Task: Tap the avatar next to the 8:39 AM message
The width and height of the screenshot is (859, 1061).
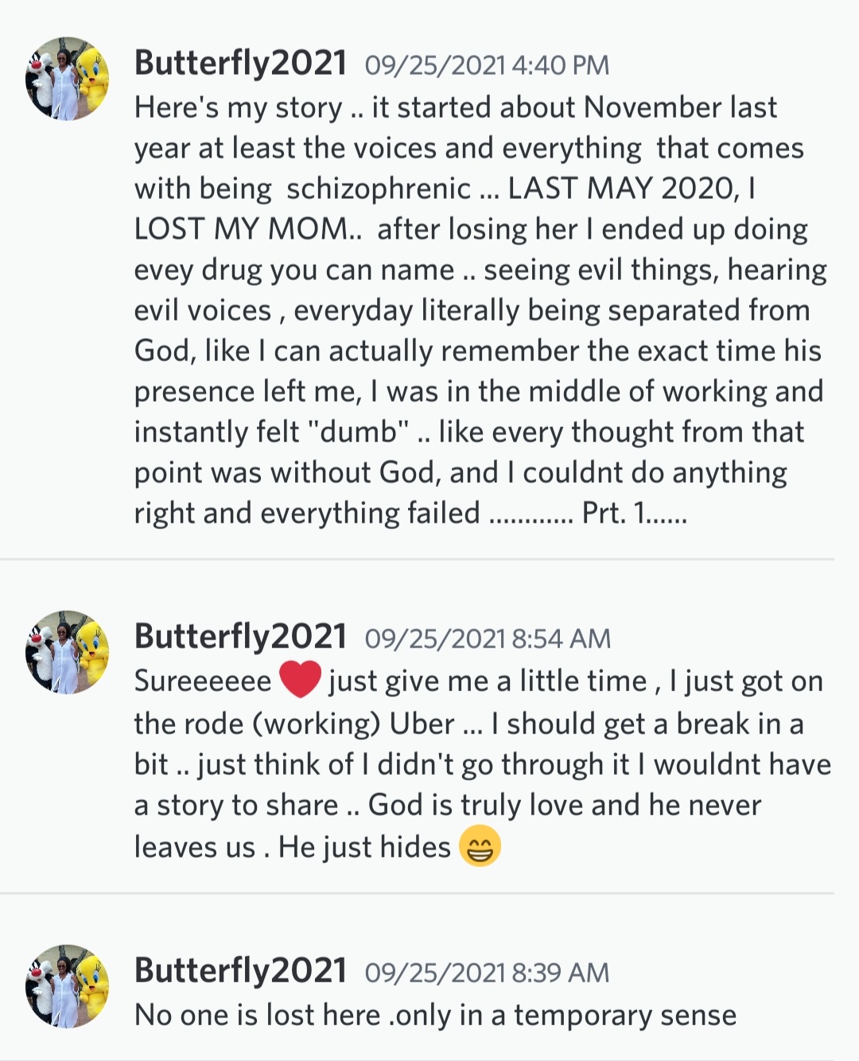Action: [68, 986]
